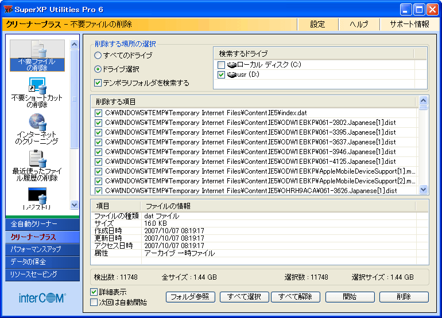Select クリーナープラス category
Image resolution: width=442 pixels, height=318 pixels.
[42, 237]
